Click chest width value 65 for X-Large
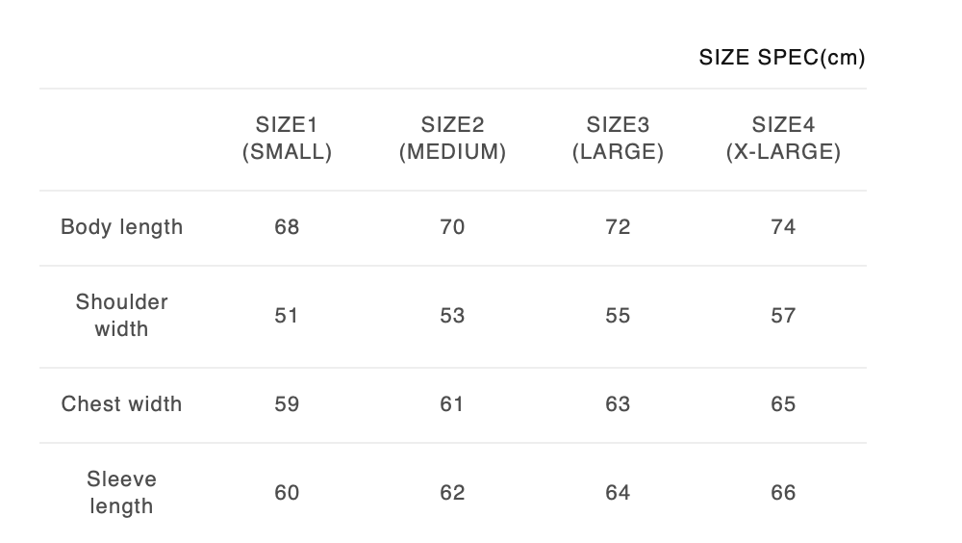This screenshot has height=543, width=962. 783,404
